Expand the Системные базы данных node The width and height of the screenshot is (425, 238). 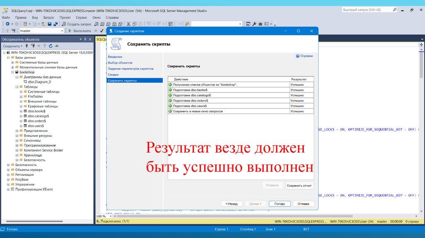12,63
